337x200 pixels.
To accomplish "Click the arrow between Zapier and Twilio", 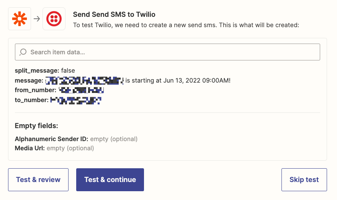I will tap(37, 19).
